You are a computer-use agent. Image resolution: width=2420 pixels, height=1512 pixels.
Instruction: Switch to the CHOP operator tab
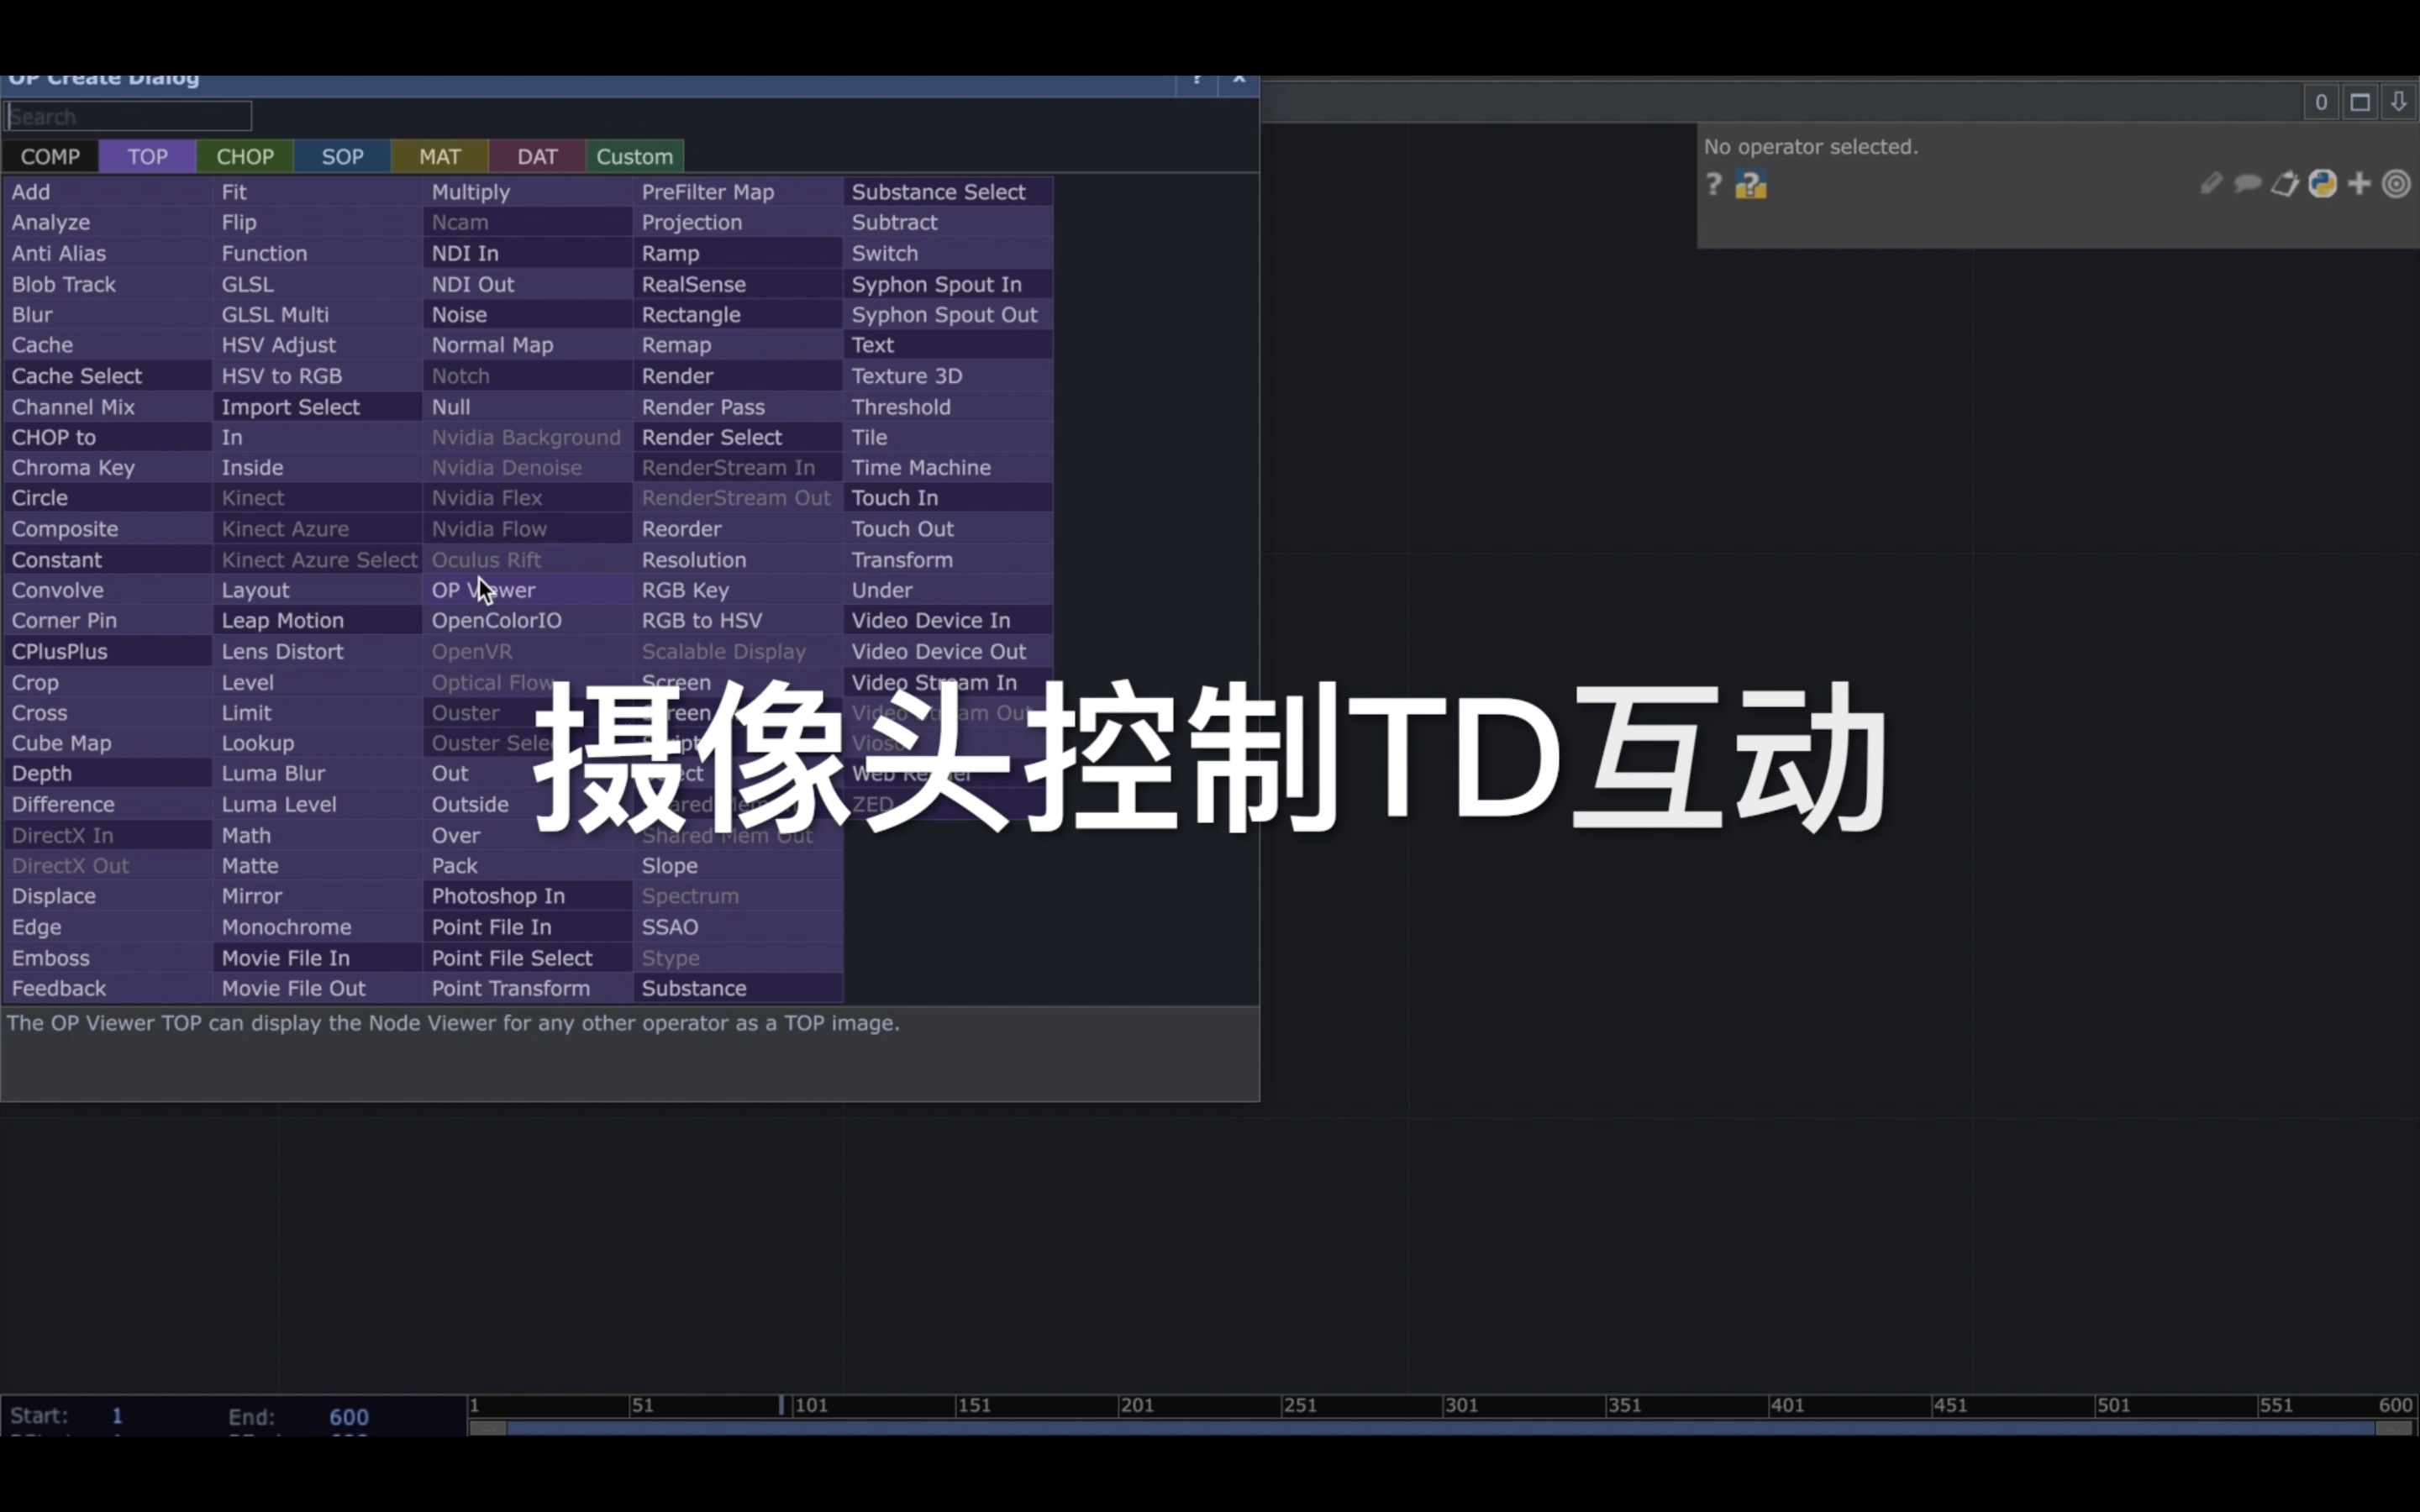[x=245, y=157]
